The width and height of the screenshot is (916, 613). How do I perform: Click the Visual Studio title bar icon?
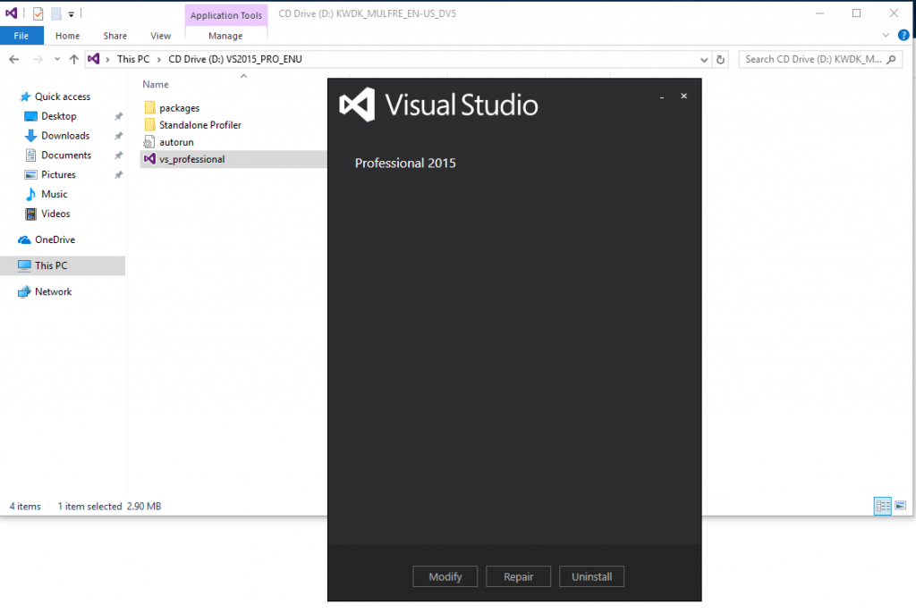(11, 13)
